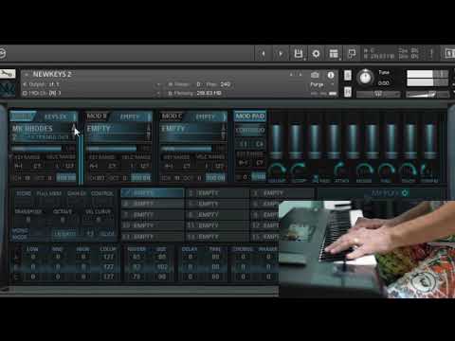Click the pan slider under the Tune knob

(x=378, y=94)
